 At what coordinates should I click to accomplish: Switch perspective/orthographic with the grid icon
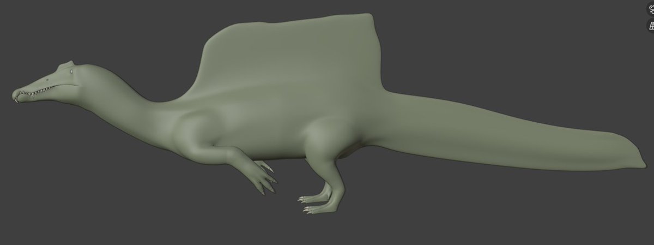point(651,26)
